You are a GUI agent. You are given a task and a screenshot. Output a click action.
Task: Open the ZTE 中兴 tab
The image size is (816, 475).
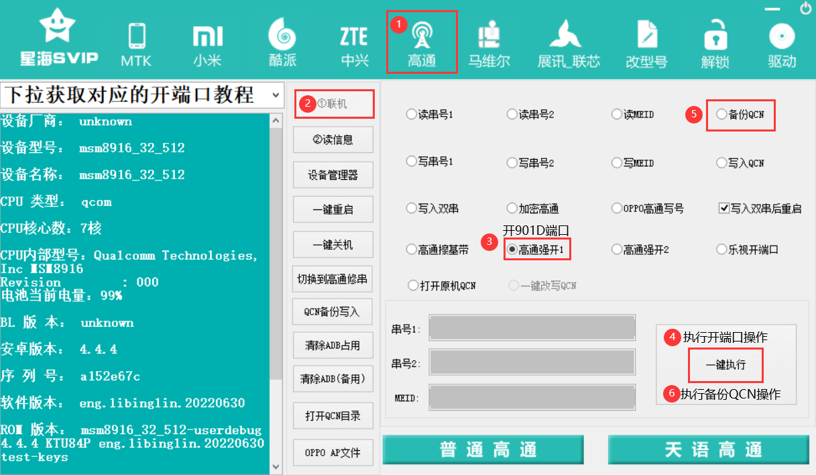click(355, 45)
